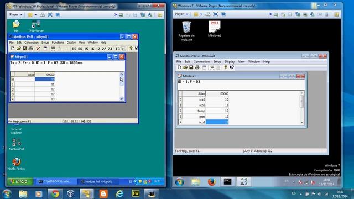The image size is (354, 199).
Task: Open Mbslave1 file on Windows 7 desktop
Action: (215, 29)
